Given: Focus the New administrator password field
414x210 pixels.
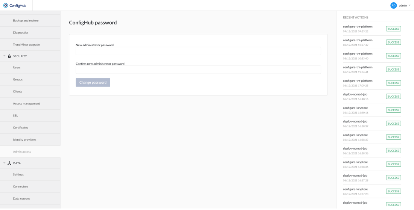Looking at the screenshot, I should [198, 51].
